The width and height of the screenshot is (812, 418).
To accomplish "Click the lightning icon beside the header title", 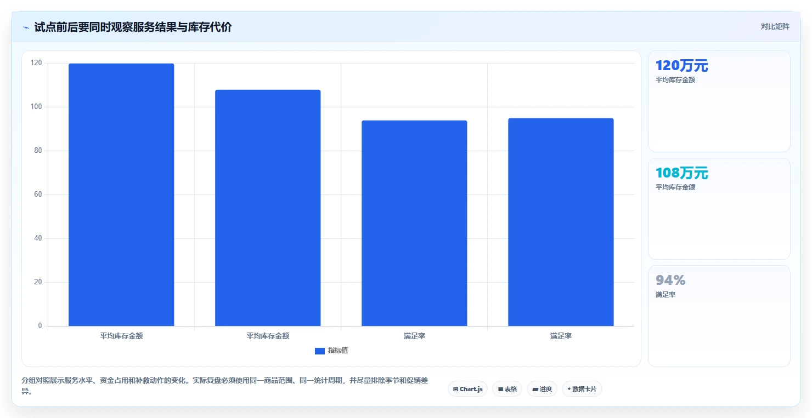I will [26, 27].
